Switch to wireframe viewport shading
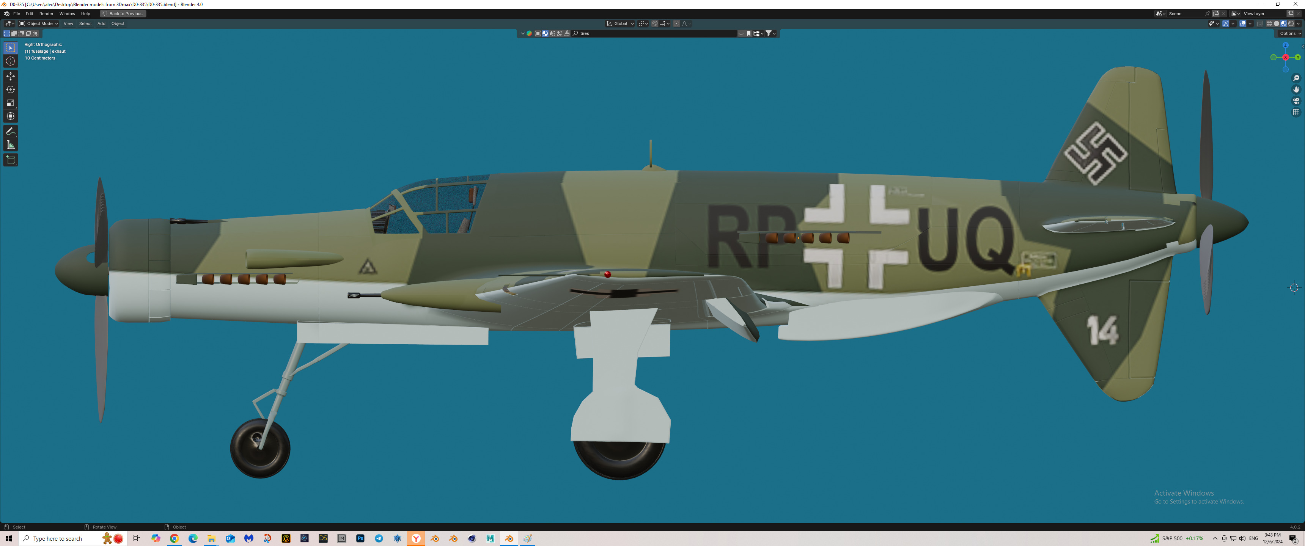The height and width of the screenshot is (546, 1305). point(1269,24)
